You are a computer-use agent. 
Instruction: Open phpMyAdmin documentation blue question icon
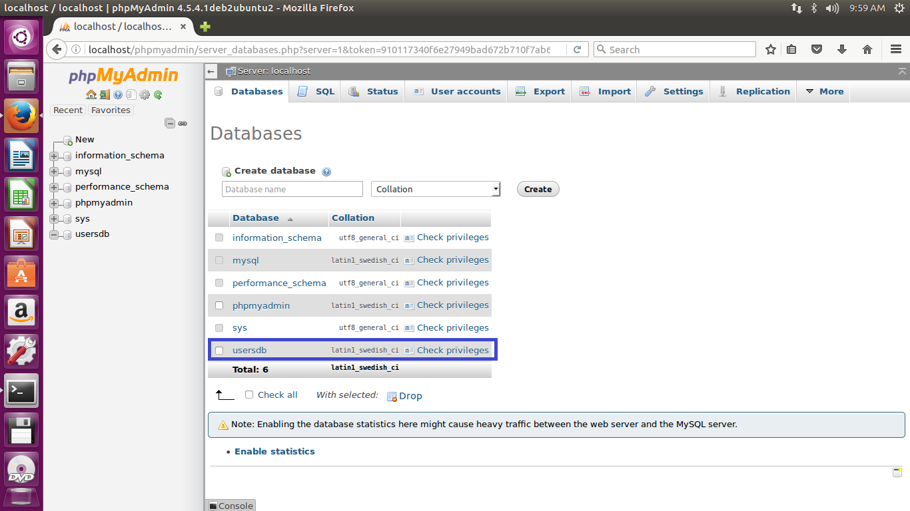(118, 94)
